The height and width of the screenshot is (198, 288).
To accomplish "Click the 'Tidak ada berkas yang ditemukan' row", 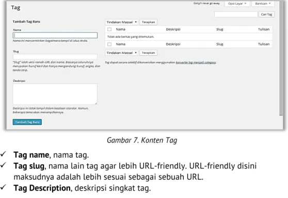I will click(188, 37).
